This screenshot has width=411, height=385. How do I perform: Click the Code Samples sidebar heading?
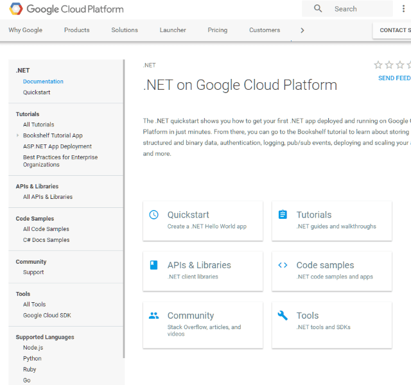[x=35, y=219]
